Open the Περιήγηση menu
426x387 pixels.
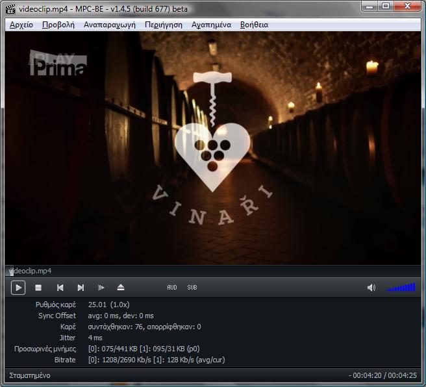coord(164,25)
